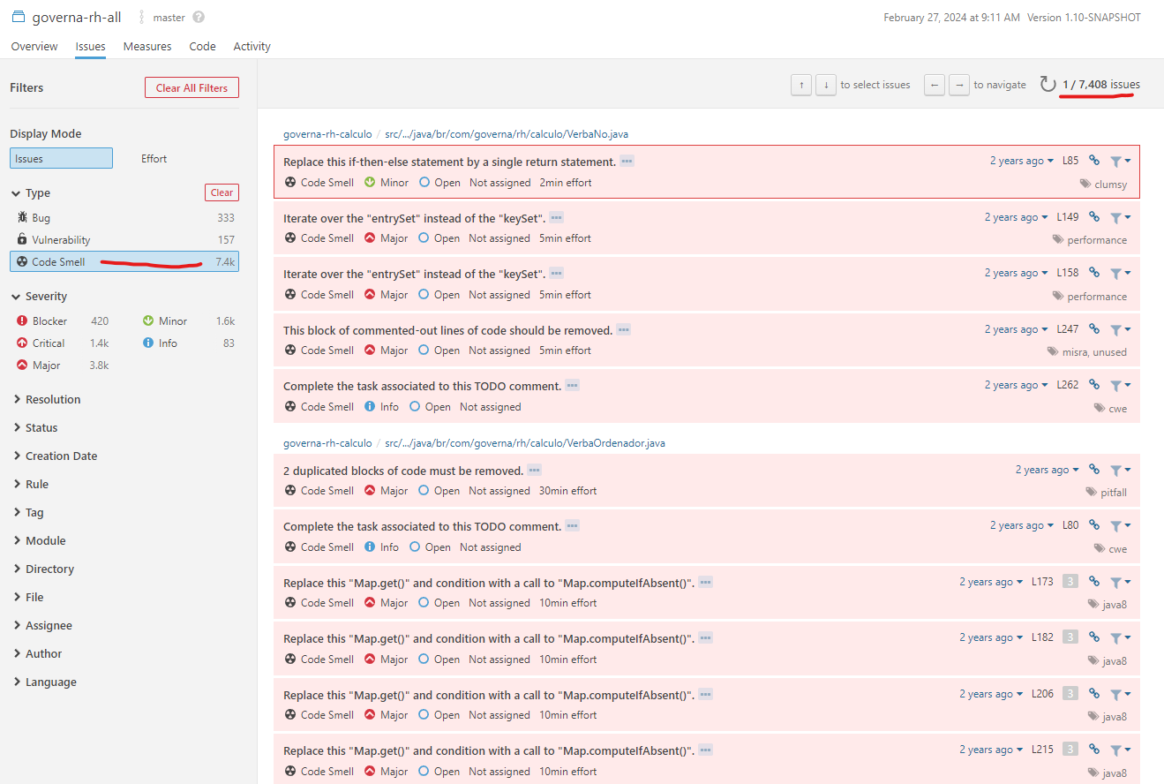Collapse the Severity filter section
The width and height of the screenshot is (1164, 784).
point(40,297)
